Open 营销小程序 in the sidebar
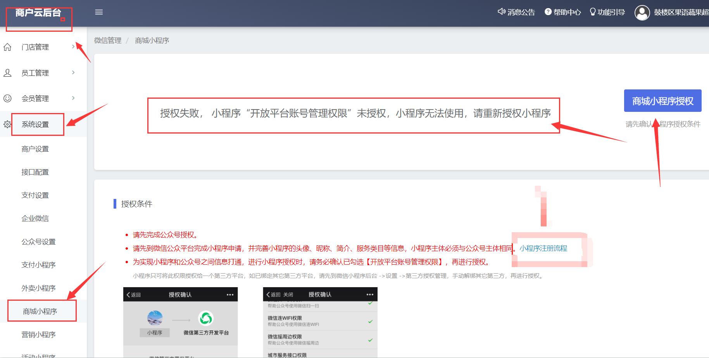The width and height of the screenshot is (709, 358). pyautogui.click(x=38, y=335)
